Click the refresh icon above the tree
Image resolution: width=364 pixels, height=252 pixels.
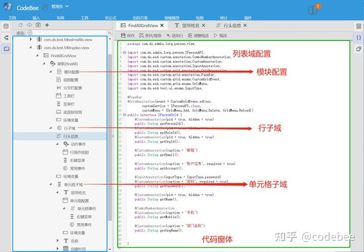coord(20,25)
